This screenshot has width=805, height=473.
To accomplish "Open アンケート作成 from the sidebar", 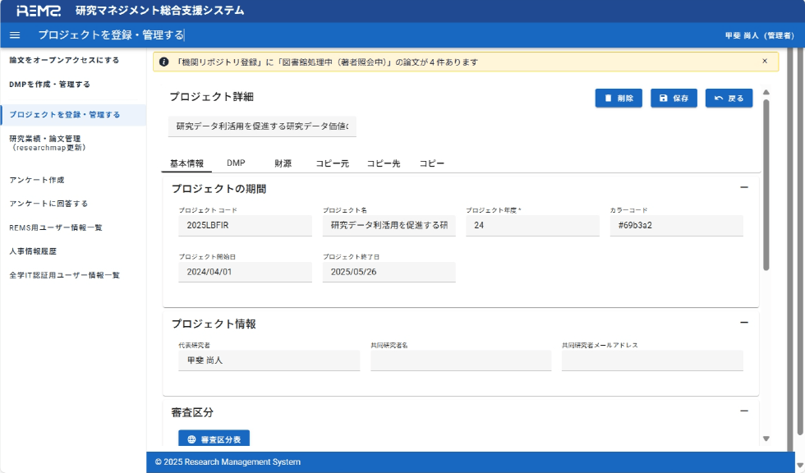I will (x=39, y=180).
